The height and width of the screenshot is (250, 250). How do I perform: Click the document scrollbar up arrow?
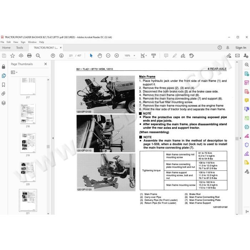pos(237,62)
